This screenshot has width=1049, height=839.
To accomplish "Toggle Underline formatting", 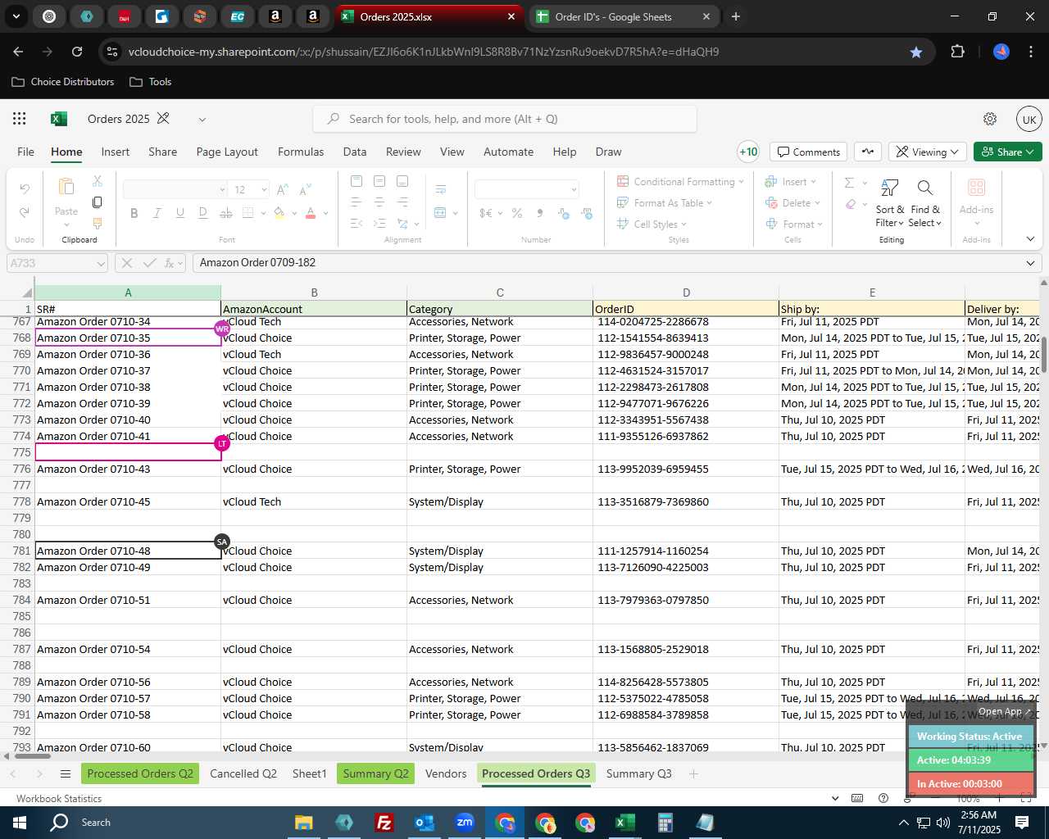I will [x=180, y=213].
